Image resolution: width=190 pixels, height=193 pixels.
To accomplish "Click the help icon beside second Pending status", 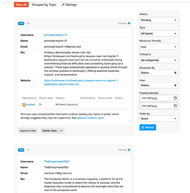I will coord(129,150).
